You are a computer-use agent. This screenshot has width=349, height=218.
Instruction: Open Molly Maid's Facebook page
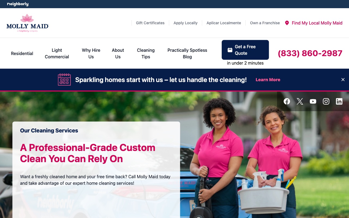click(287, 101)
